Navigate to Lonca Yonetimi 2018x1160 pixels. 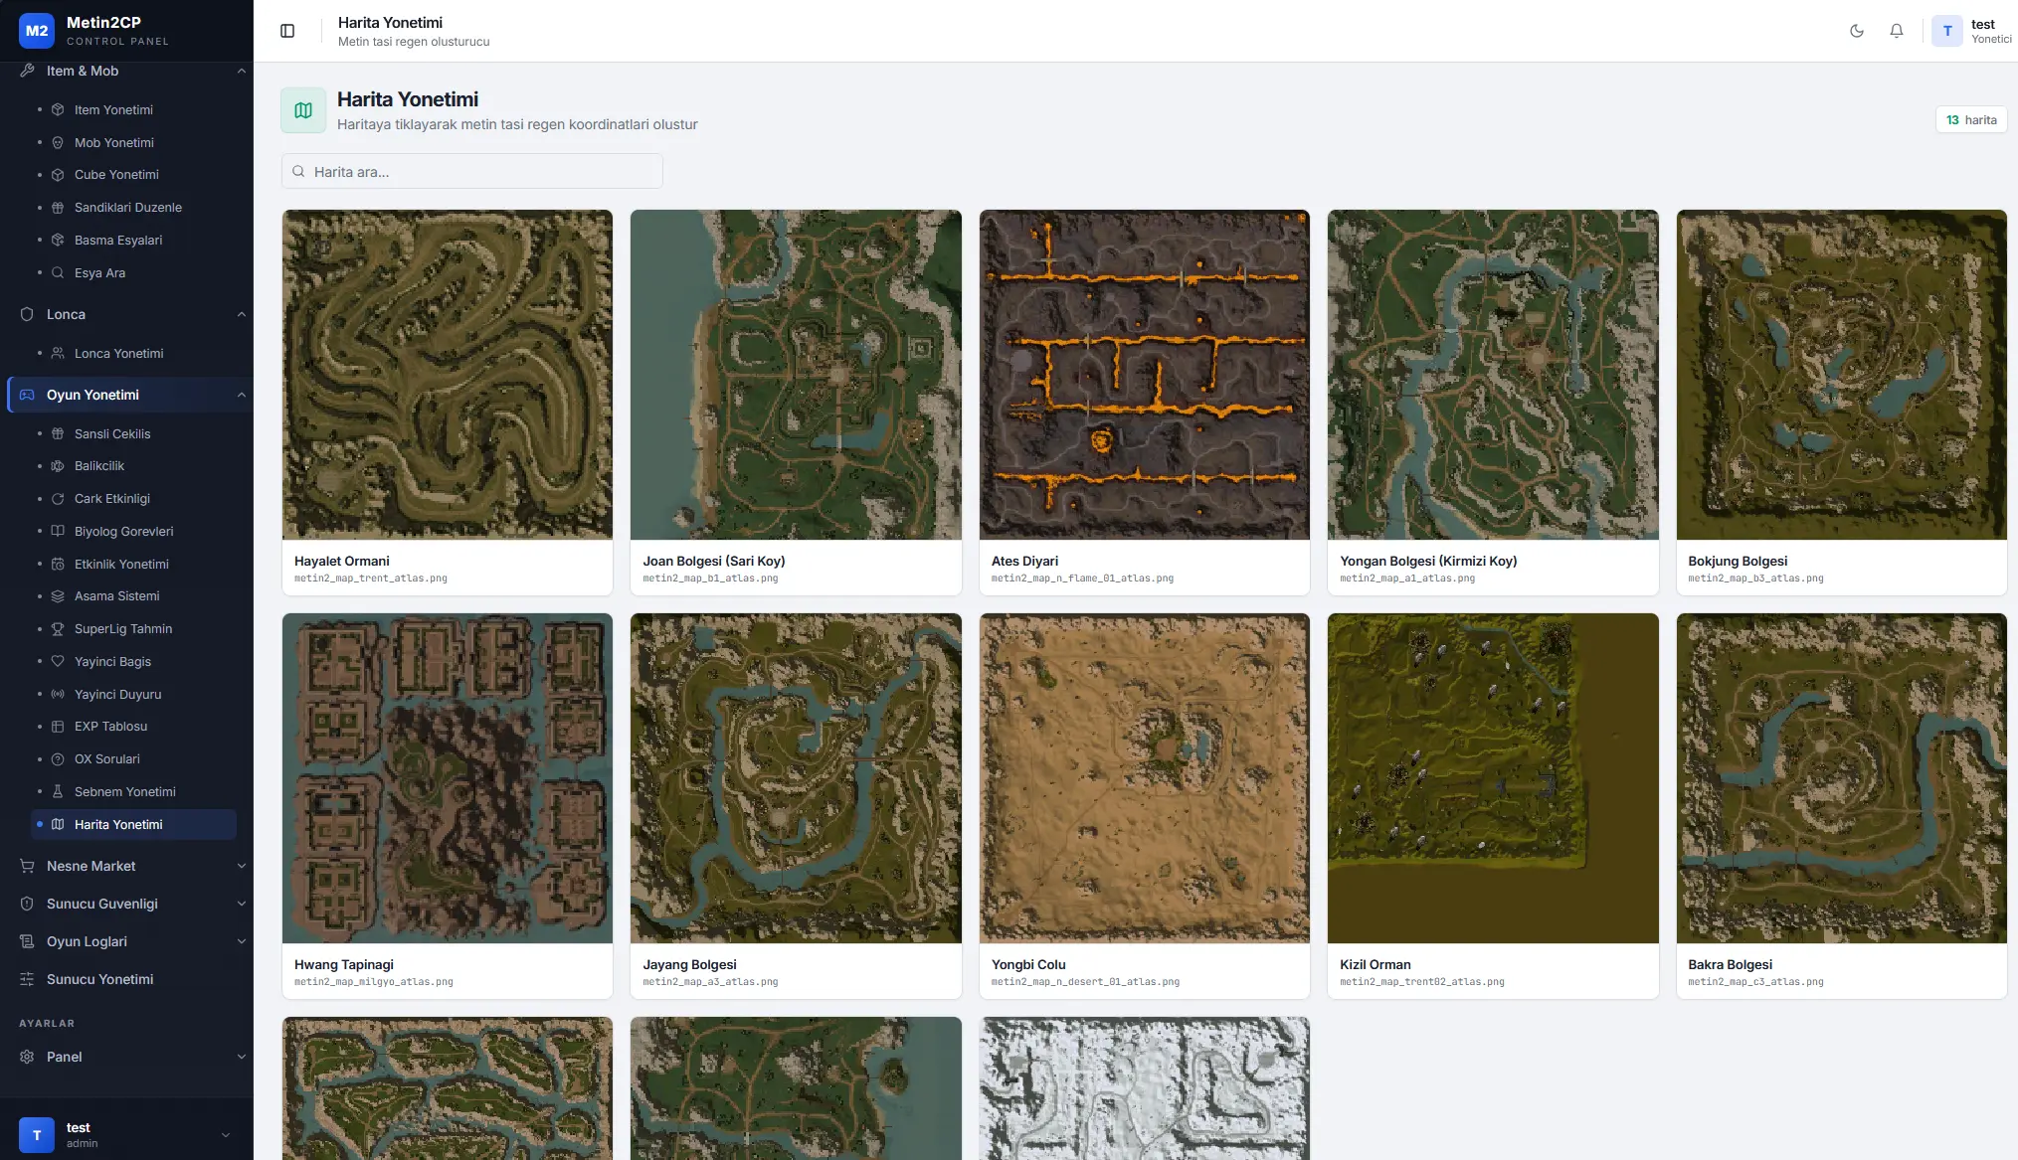134,353
